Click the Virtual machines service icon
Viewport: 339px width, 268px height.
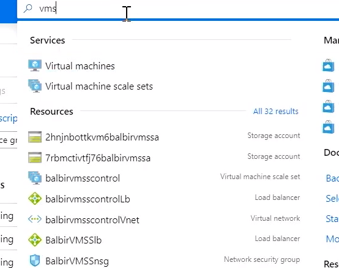(x=35, y=66)
